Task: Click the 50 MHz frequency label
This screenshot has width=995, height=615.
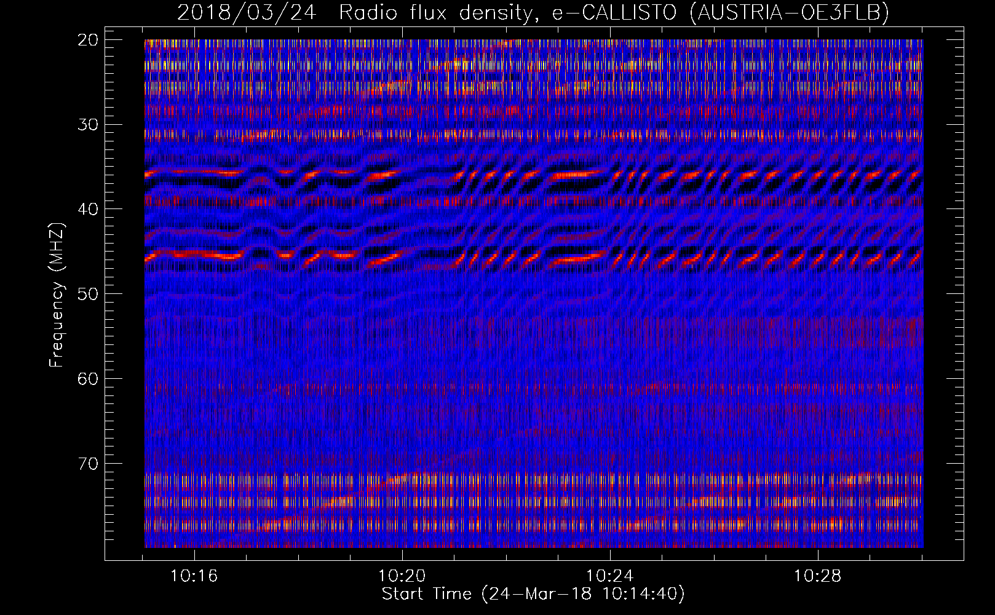Action: tap(88, 294)
